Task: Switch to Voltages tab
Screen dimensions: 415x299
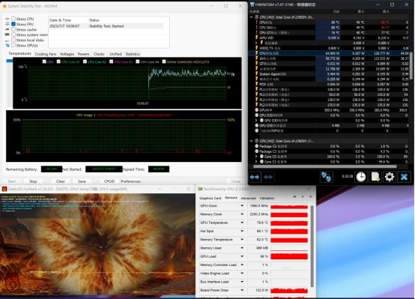Action: [x=67, y=54]
